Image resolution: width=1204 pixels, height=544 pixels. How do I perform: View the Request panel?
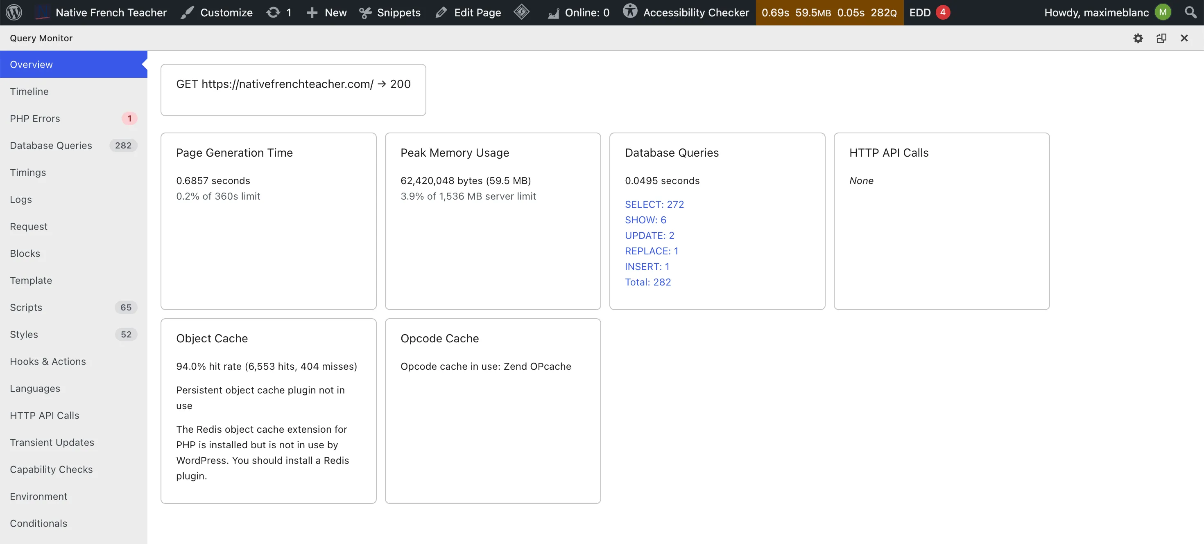click(x=73, y=227)
